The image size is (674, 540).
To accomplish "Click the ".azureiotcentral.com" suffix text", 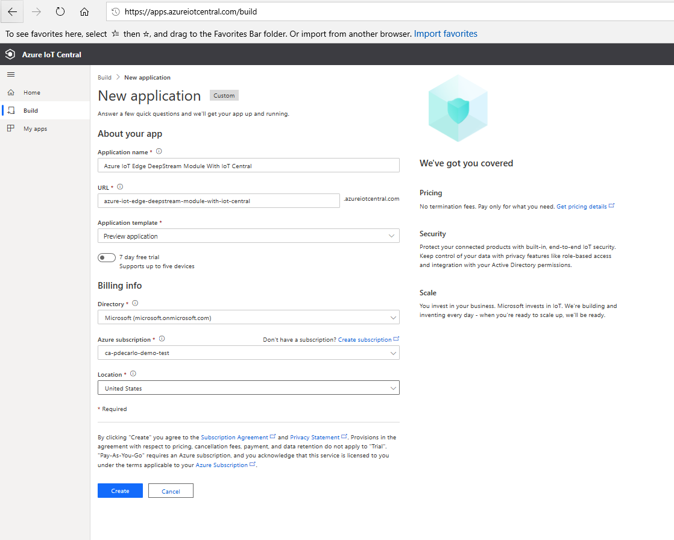I will [371, 199].
